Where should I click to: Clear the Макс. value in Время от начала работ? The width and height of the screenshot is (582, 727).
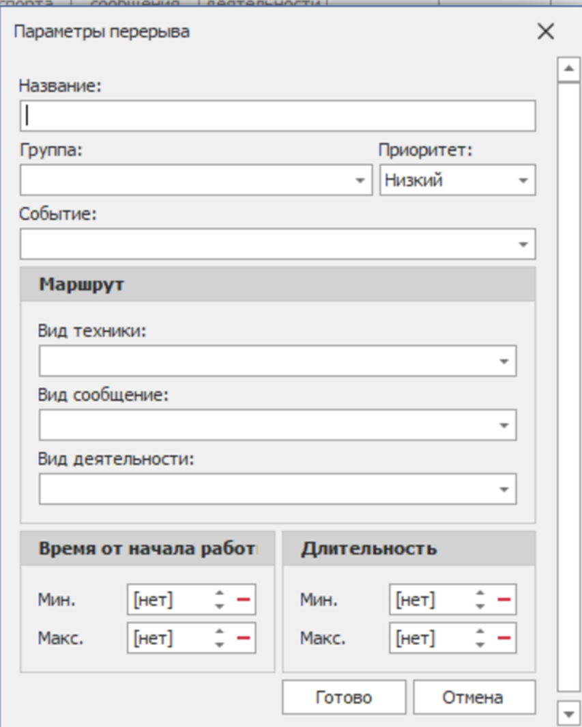244,638
